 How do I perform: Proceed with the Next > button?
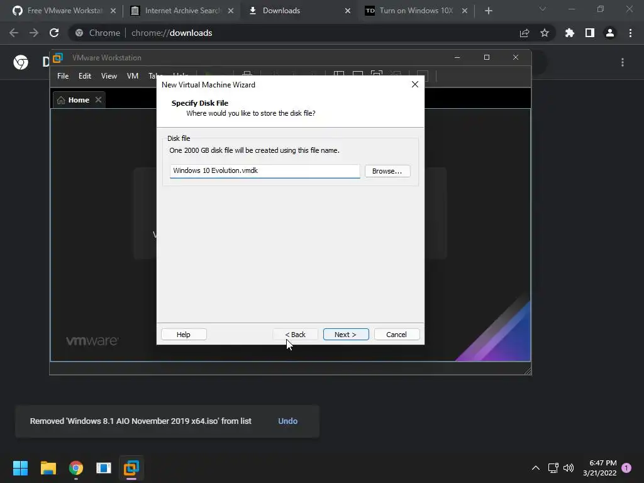click(x=346, y=335)
